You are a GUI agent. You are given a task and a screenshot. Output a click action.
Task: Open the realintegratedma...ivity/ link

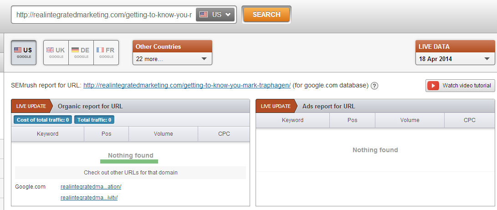coord(89,198)
